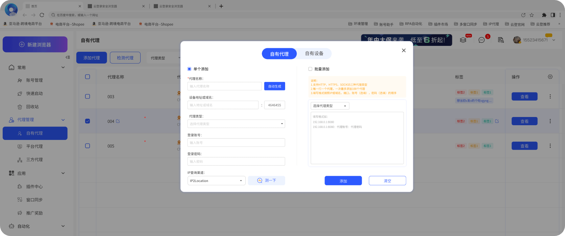Click the message chat icon with badge
Screen dimensions: 565x236
[482, 40]
